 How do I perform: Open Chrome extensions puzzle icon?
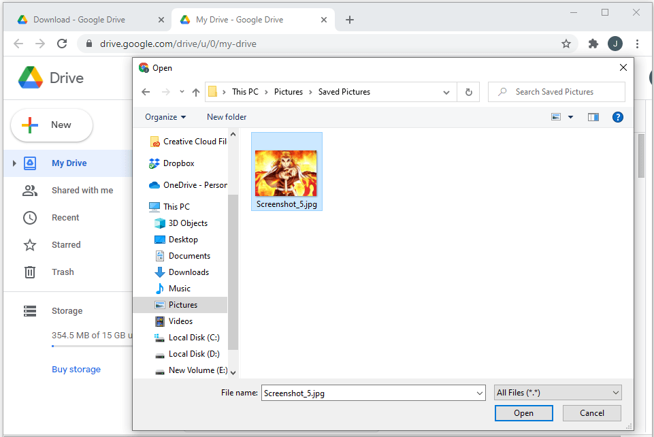[593, 44]
